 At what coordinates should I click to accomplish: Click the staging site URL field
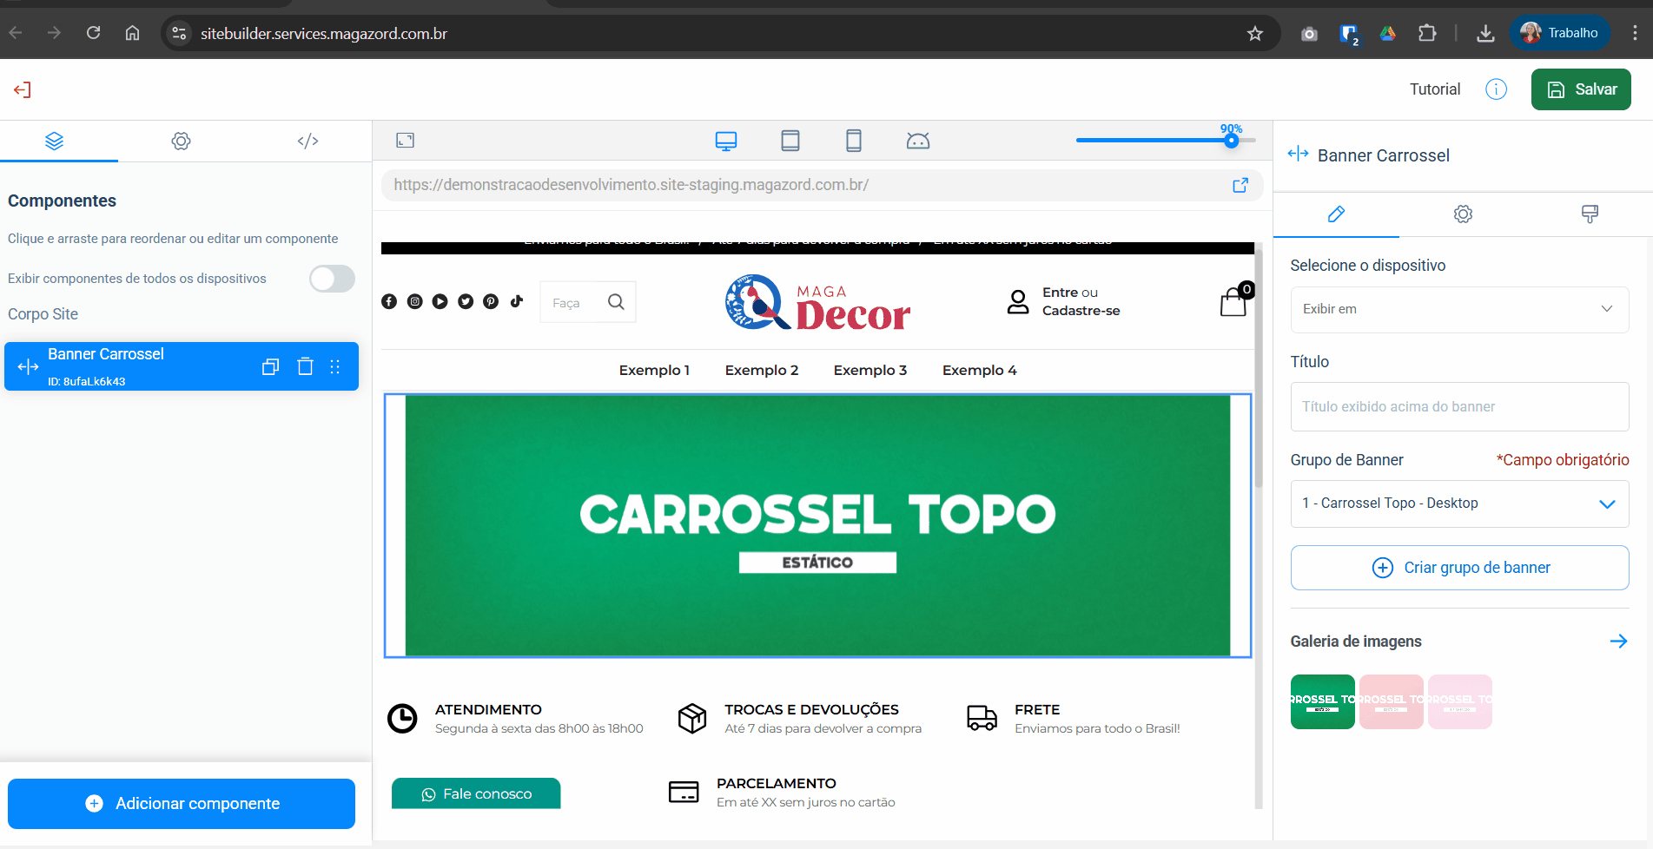pos(822,185)
